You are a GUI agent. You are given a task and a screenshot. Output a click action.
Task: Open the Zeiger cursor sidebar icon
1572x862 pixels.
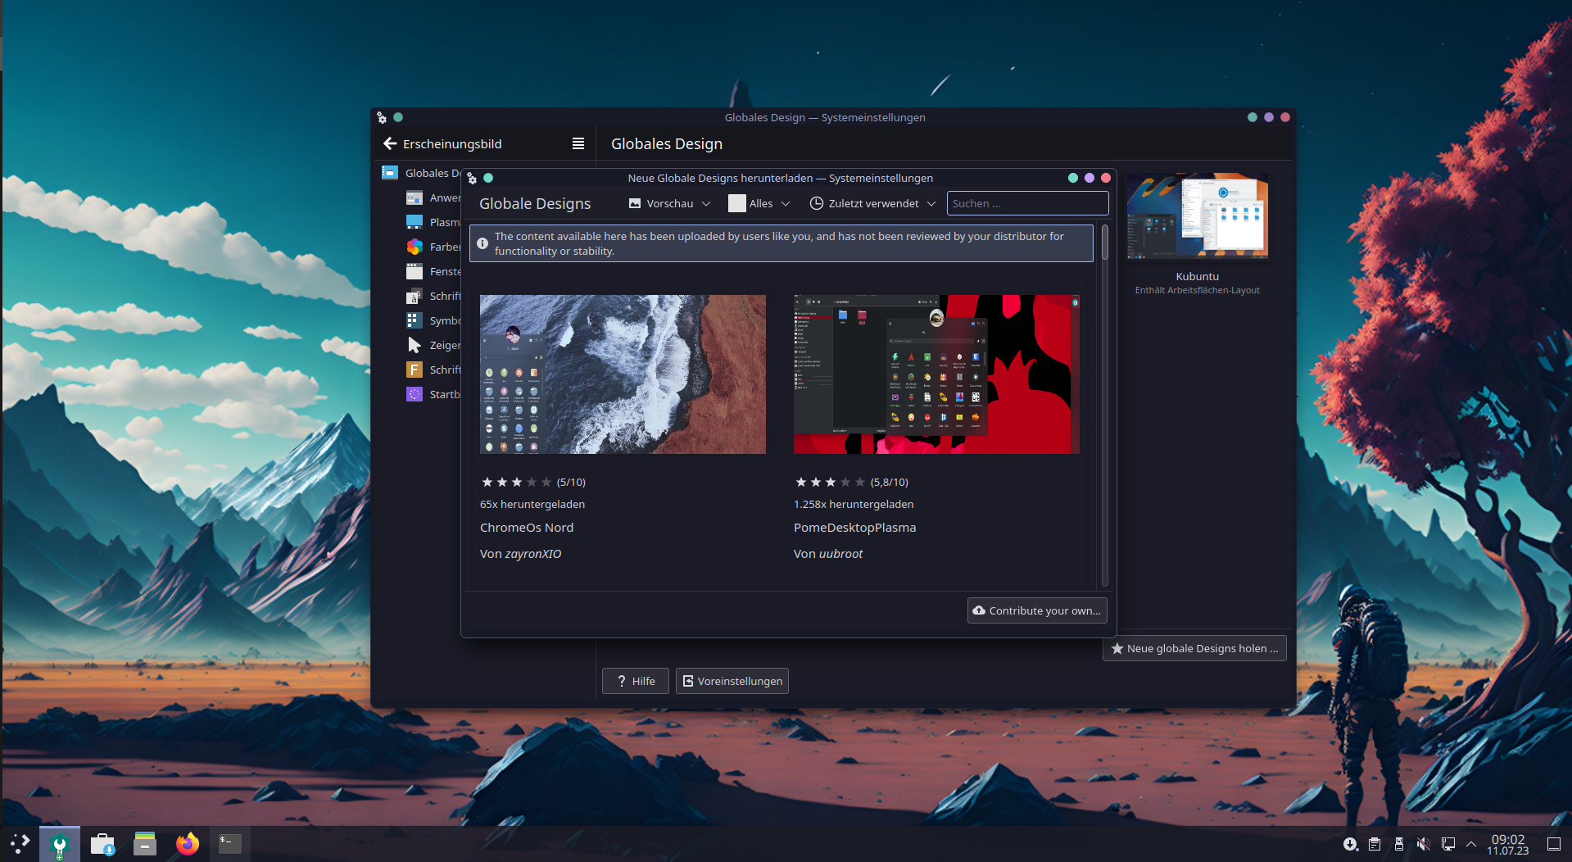(x=415, y=345)
